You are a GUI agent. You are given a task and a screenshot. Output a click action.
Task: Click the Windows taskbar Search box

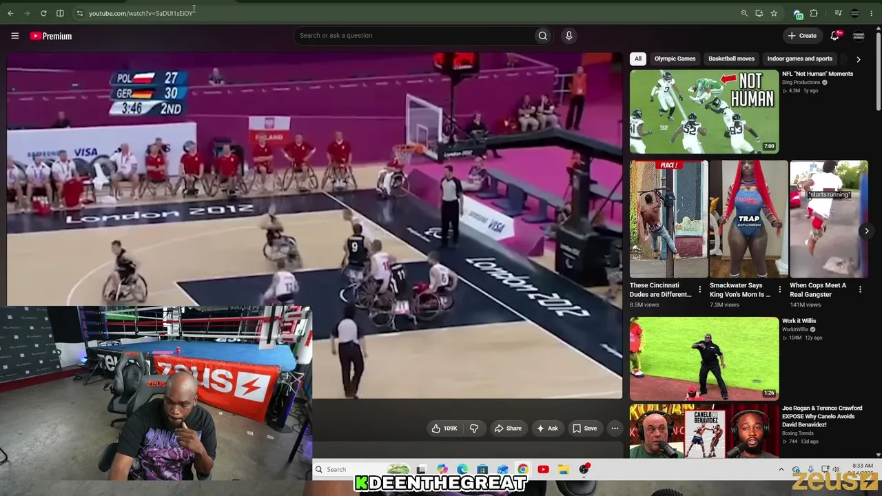point(360,470)
